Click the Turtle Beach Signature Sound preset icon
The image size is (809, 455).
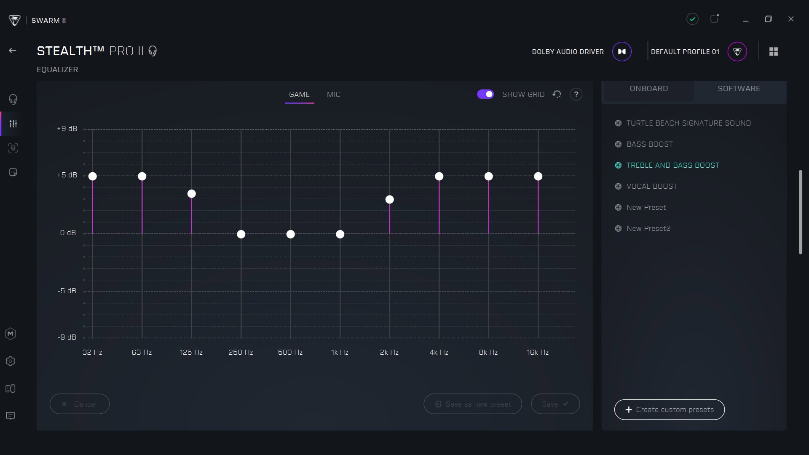click(618, 123)
